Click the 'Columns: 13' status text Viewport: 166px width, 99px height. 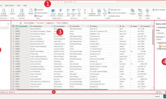[4, 92]
